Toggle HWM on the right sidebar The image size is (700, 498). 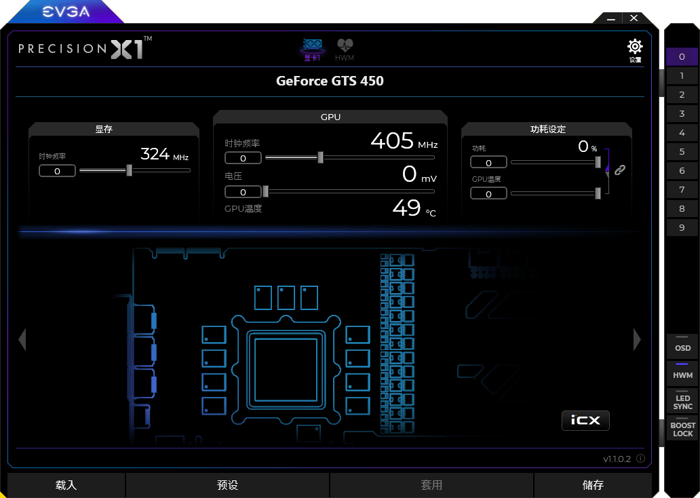682,373
